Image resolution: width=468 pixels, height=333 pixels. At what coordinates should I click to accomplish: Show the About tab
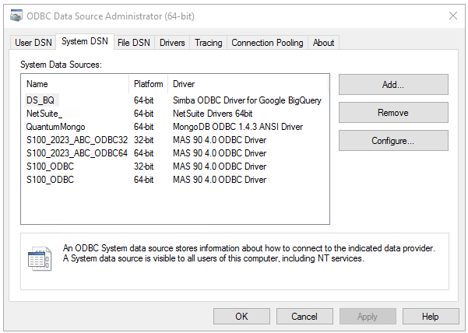coord(323,43)
